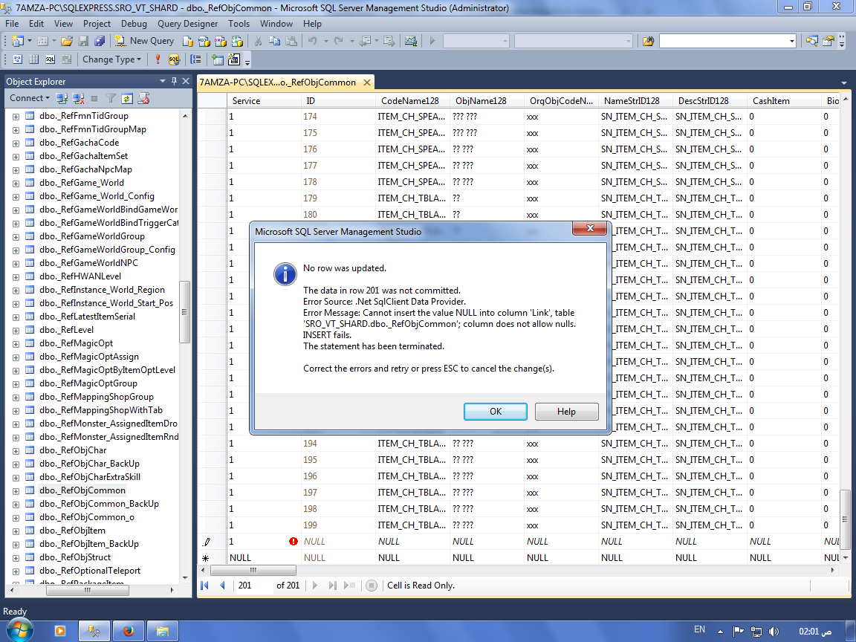Toggle Auto Hide pin on Object Explorer

[174, 81]
